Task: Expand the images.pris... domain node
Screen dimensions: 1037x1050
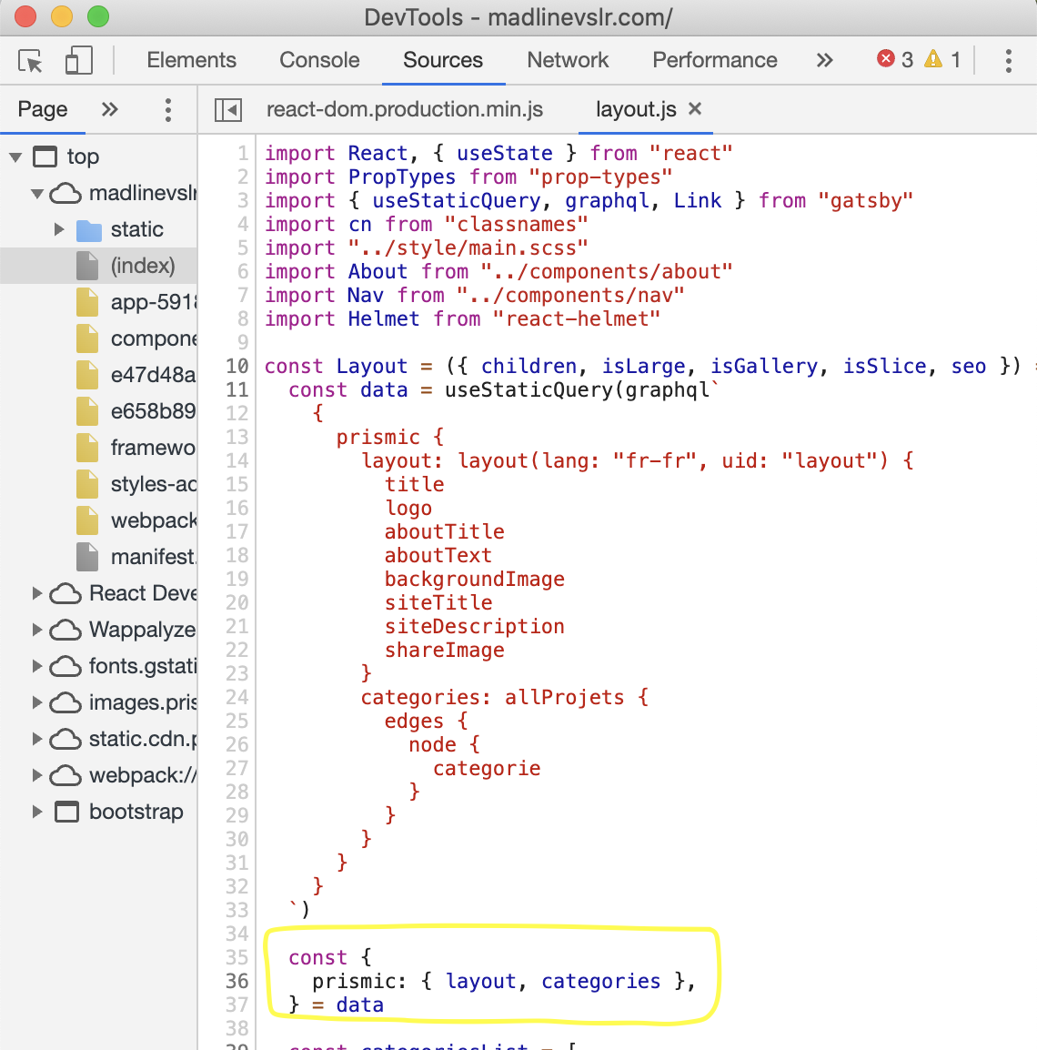Action: point(37,702)
